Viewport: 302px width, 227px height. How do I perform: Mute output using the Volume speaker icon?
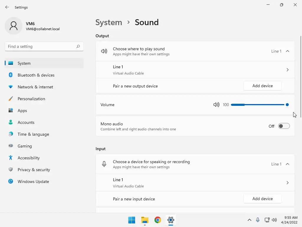216,105
